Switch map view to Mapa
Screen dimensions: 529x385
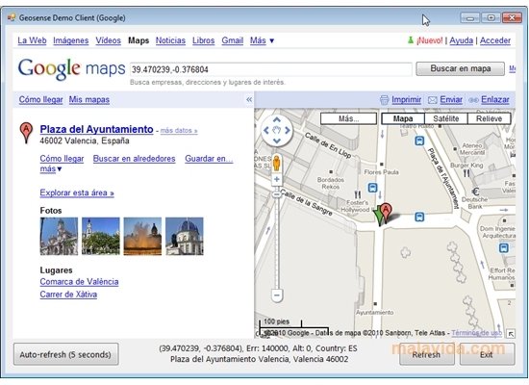[x=403, y=118]
